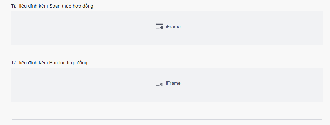Click the horizontal divider line at the bottom
This screenshot has width=330, height=125.
(167, 120)
